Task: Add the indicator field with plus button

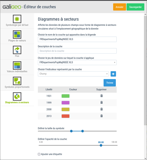Action: click(113, 74)
